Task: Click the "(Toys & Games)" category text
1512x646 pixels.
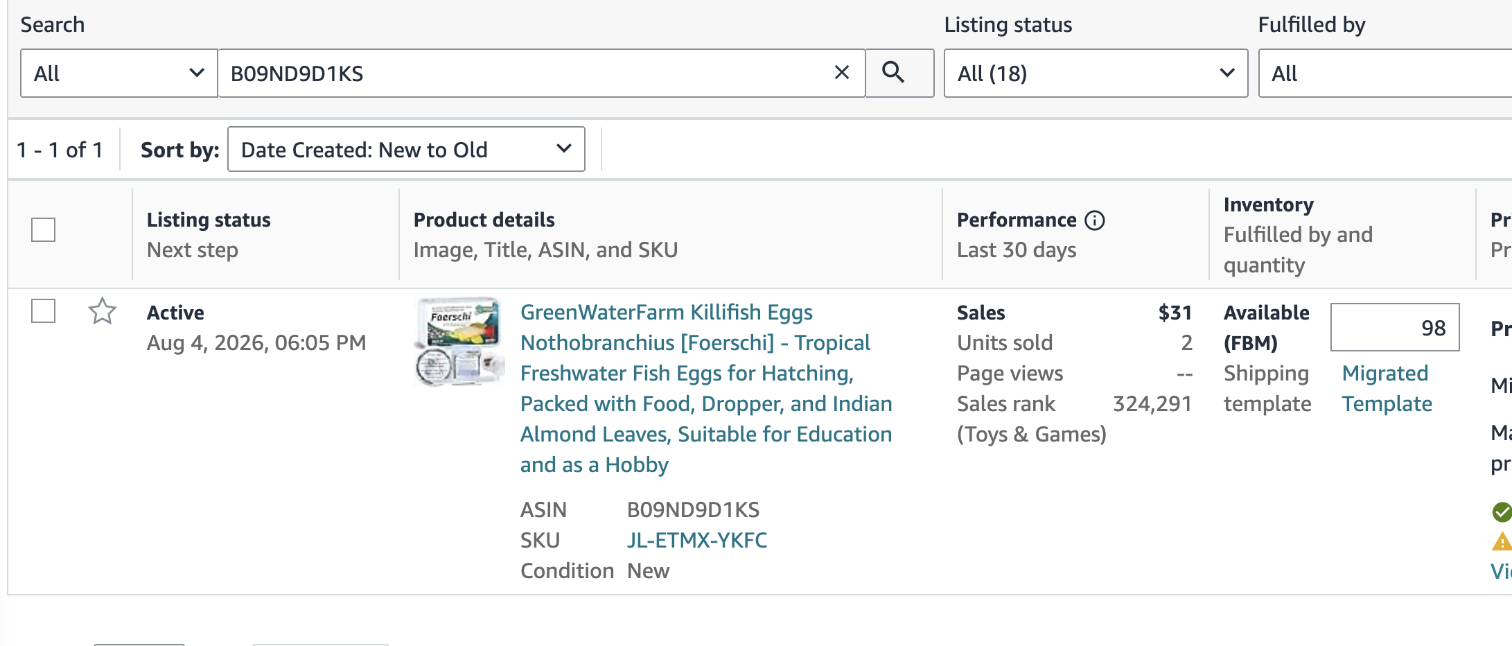Action: point(1032,435)
